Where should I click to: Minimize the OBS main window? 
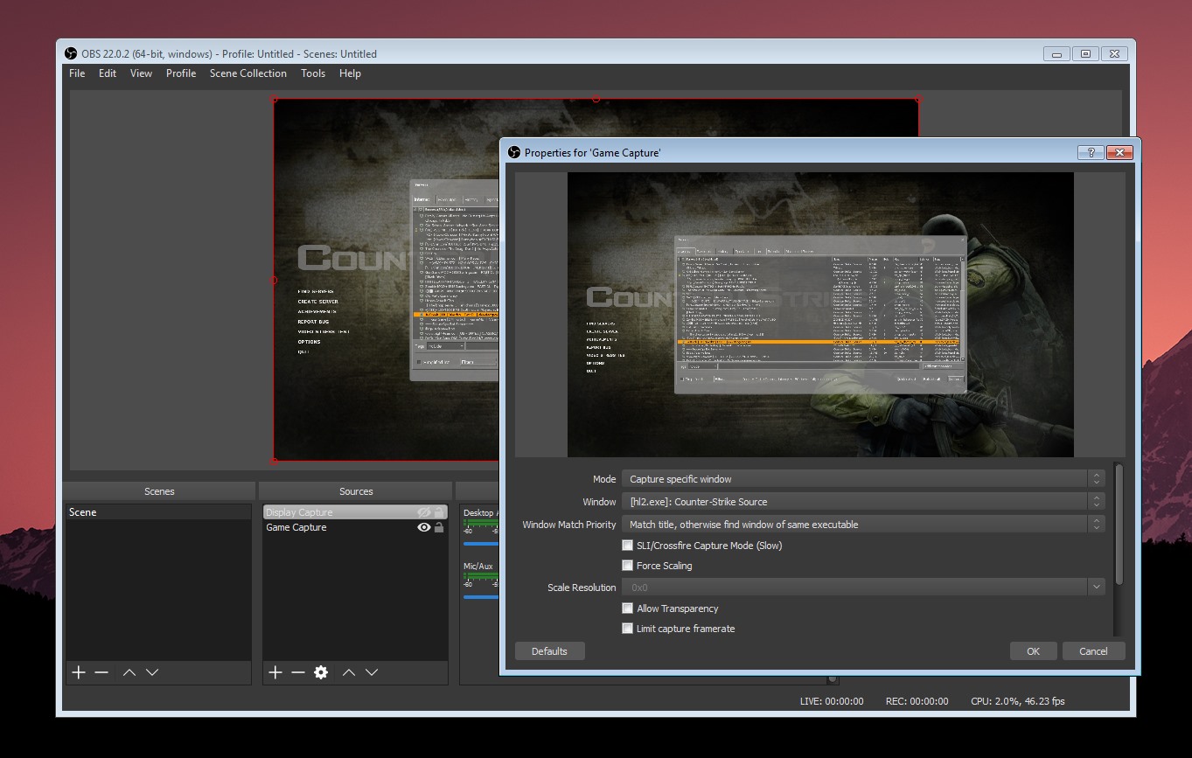(x=1056, y=53)
